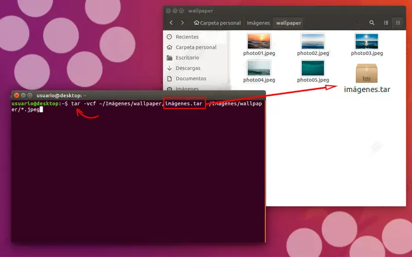Switch file manager to list view
The width and height of the screenshot is (412, 257).
pos(386,23)
